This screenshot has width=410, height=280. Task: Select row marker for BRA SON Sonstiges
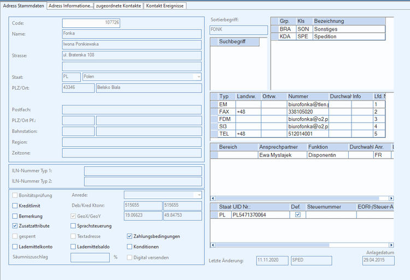click(275, 29)
